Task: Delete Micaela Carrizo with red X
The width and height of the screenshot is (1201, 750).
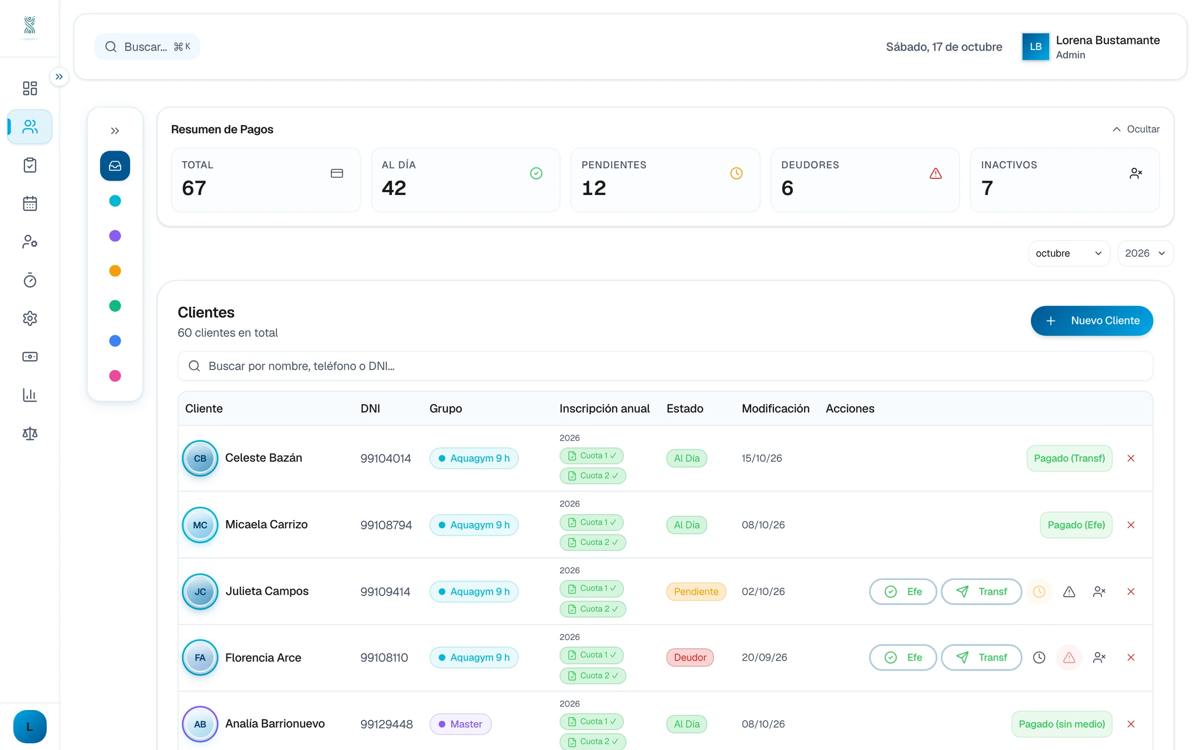Action: (x=1131, y=525)
